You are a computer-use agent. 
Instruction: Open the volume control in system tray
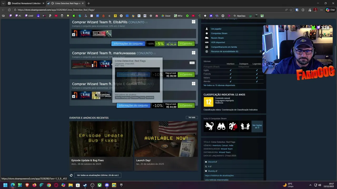click(320, 185)
